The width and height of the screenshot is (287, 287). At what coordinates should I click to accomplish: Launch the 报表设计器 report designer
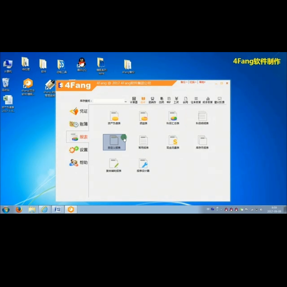(143, 165)
